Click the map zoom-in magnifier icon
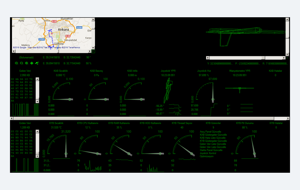300x190 pixels. 16,63
